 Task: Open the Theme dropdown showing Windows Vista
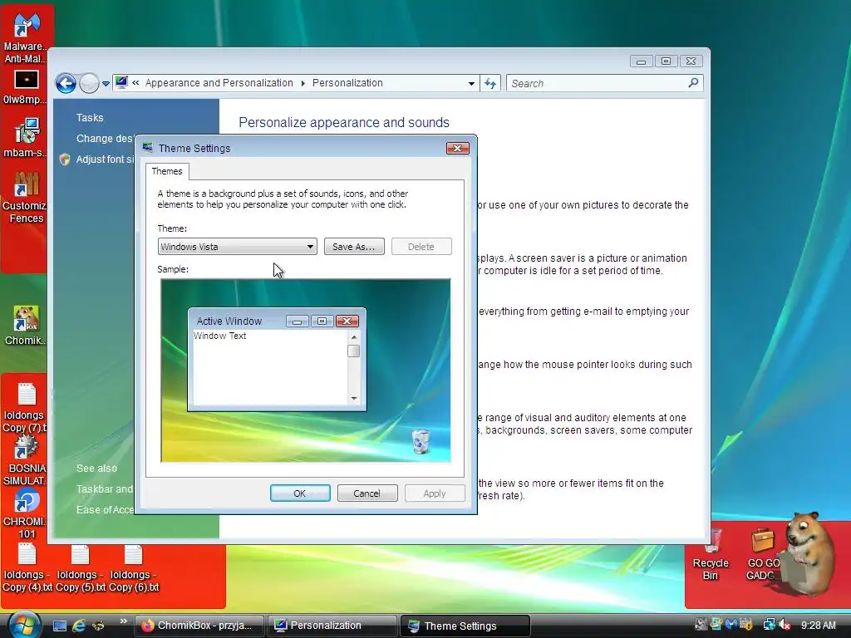(237, 246)
